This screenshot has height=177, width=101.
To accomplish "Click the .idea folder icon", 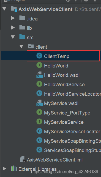I will pyautogui.click(x=22, y=18).
